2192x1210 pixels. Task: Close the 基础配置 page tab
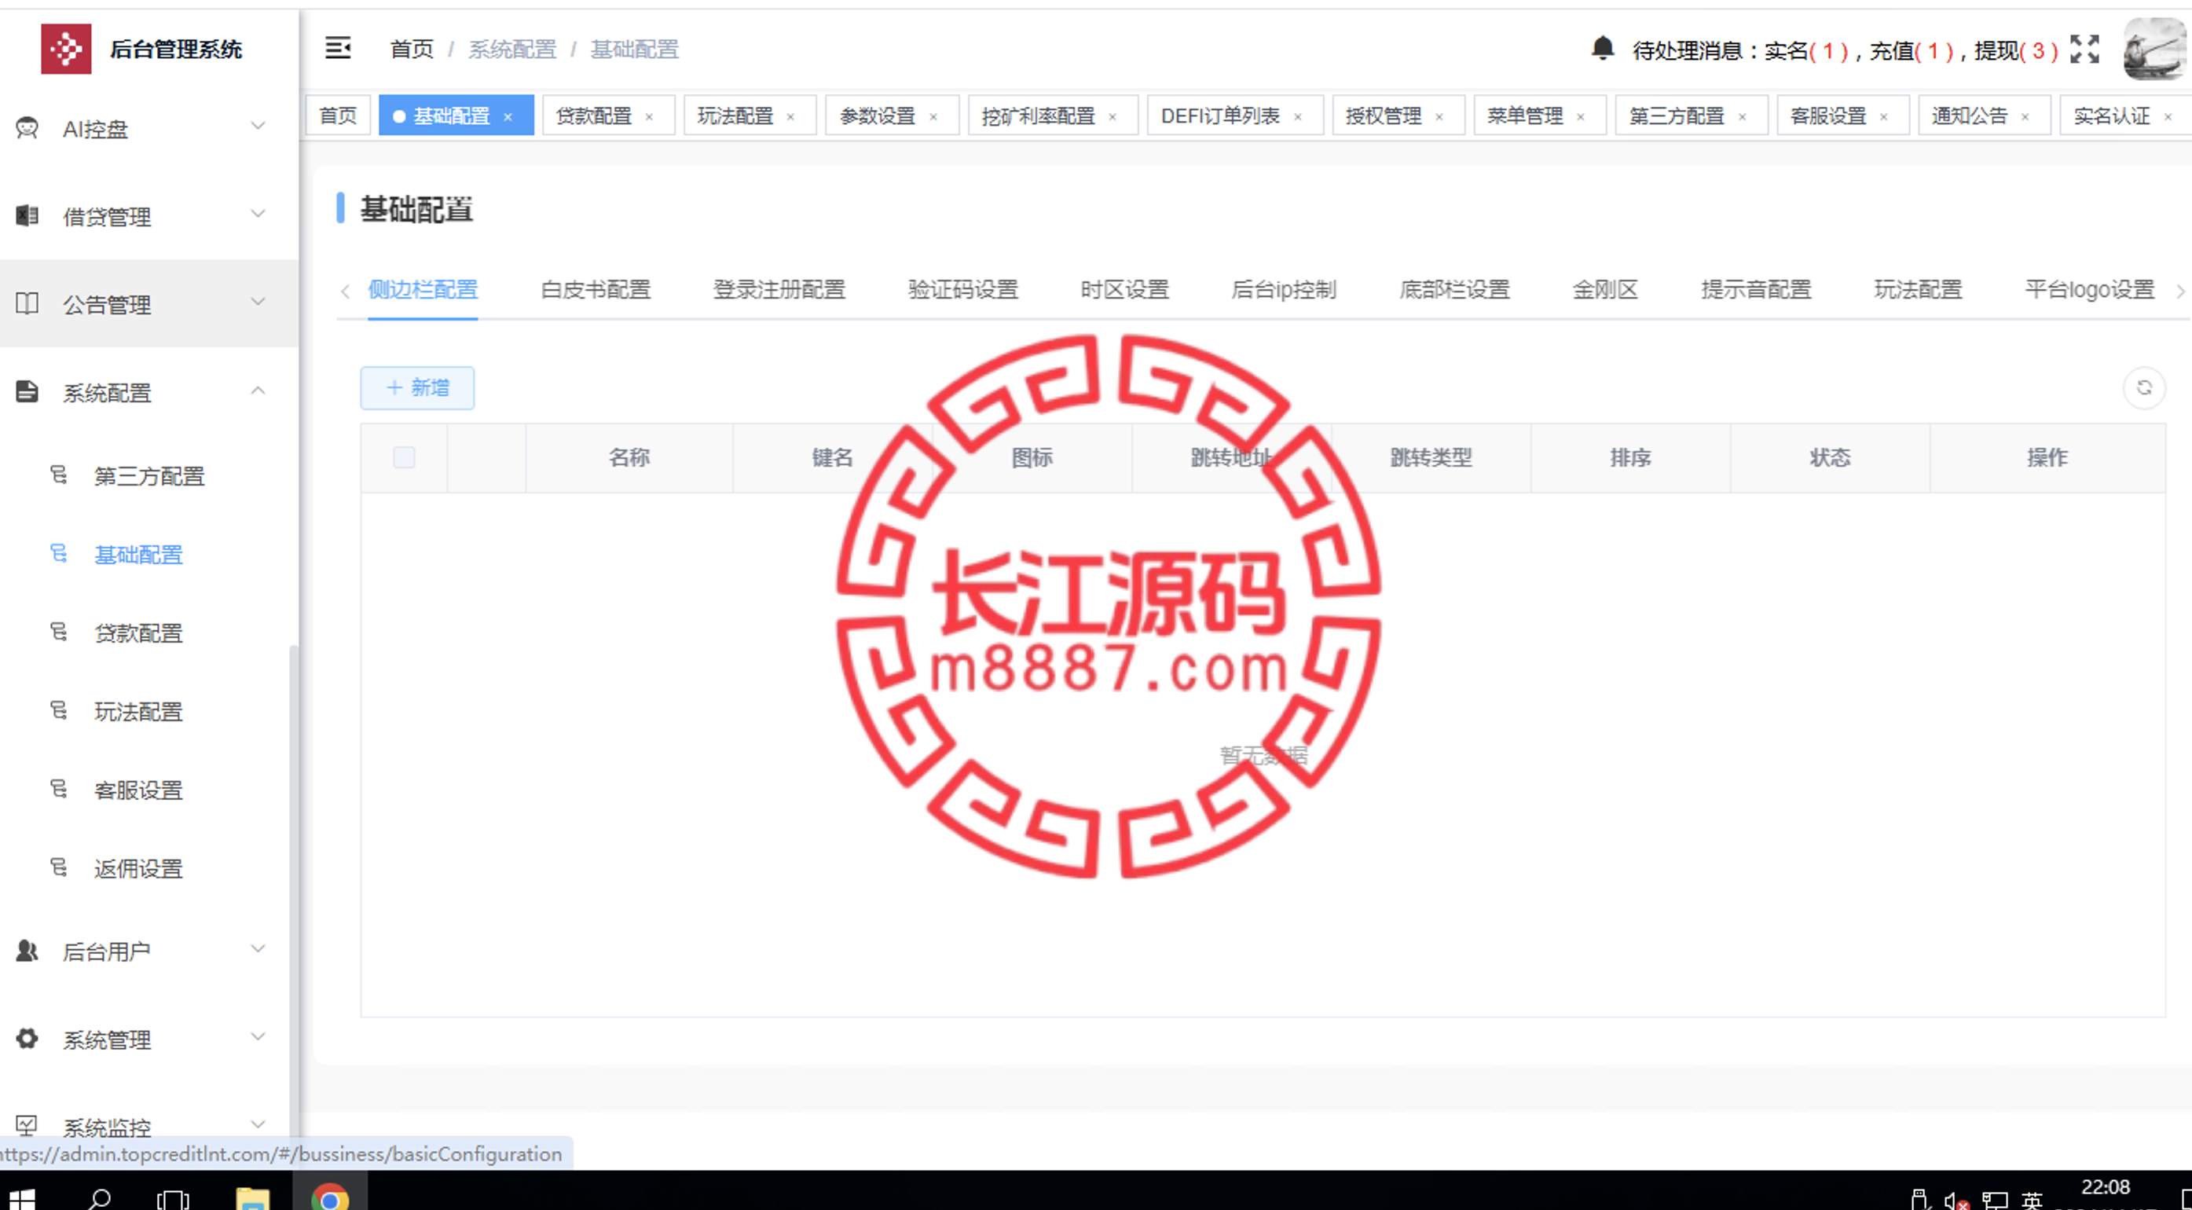tap(508, 116)
